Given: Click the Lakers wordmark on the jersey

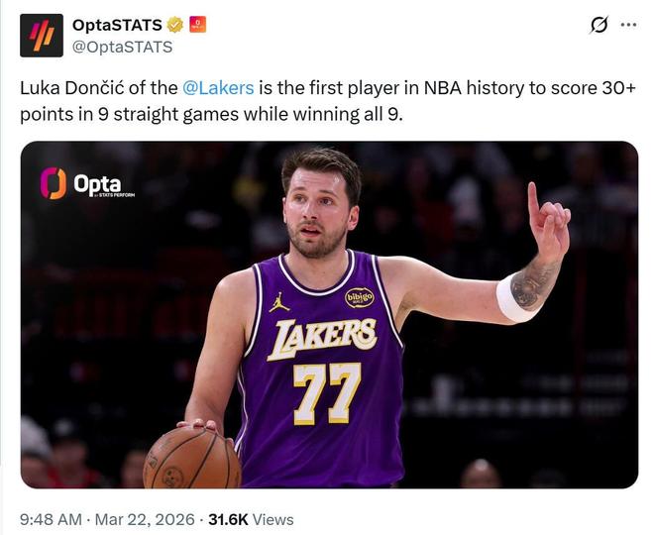Looking at the screenshot, I should tap(324, 337).
